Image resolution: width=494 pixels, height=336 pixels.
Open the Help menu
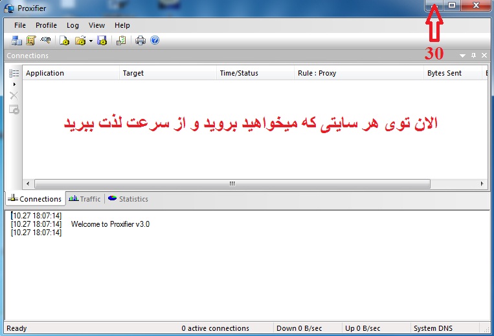click(x=122, y=25)
